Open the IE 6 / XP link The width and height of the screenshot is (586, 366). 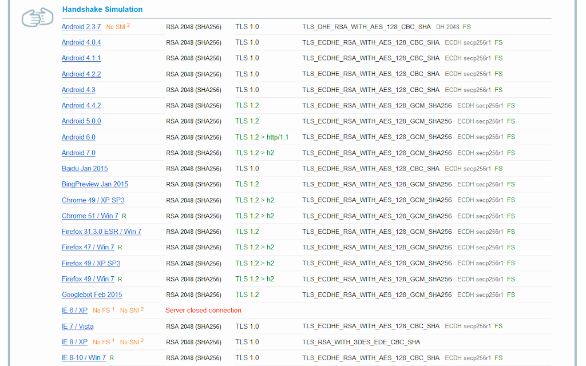point(75,311)
